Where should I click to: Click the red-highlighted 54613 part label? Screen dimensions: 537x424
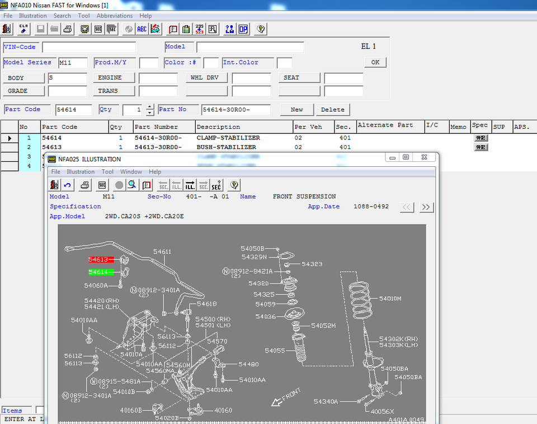point(101,259)
